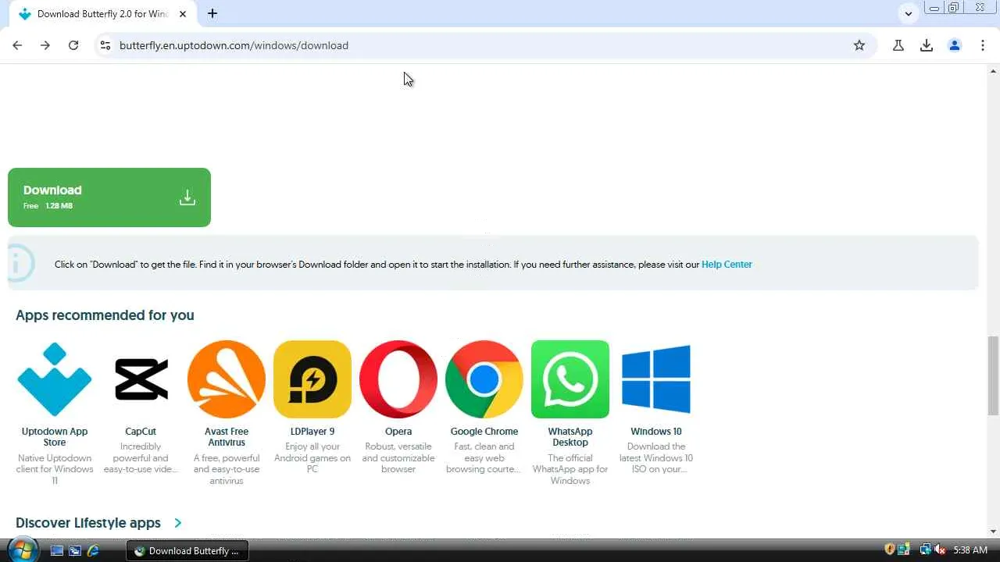Click the "Apps recommended for you" heading

pos(105,315)
